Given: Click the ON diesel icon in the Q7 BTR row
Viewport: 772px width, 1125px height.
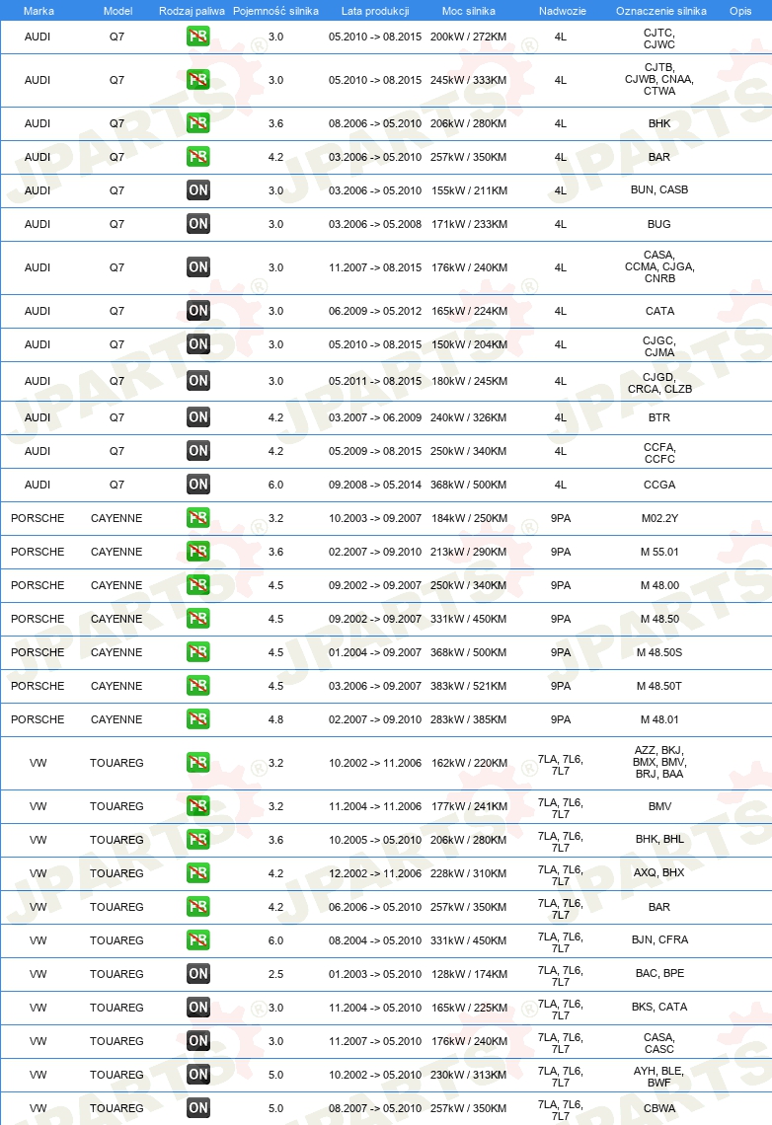Looking at the screenshot, I should [x=198, y=416].
